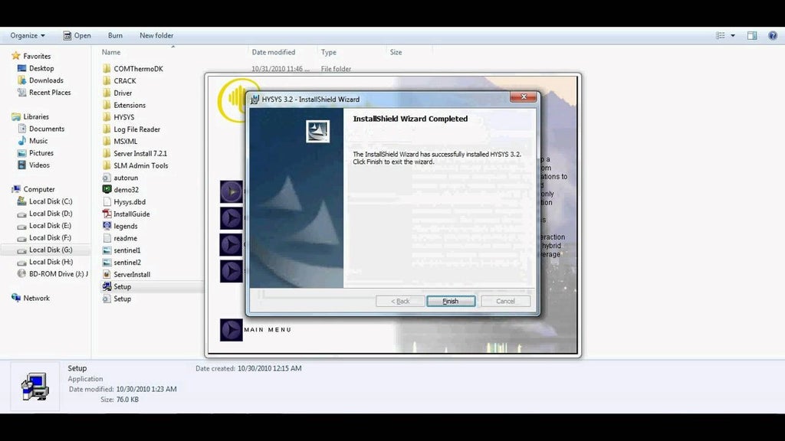Select the sentinel1 image icon

tap(106, 250)
